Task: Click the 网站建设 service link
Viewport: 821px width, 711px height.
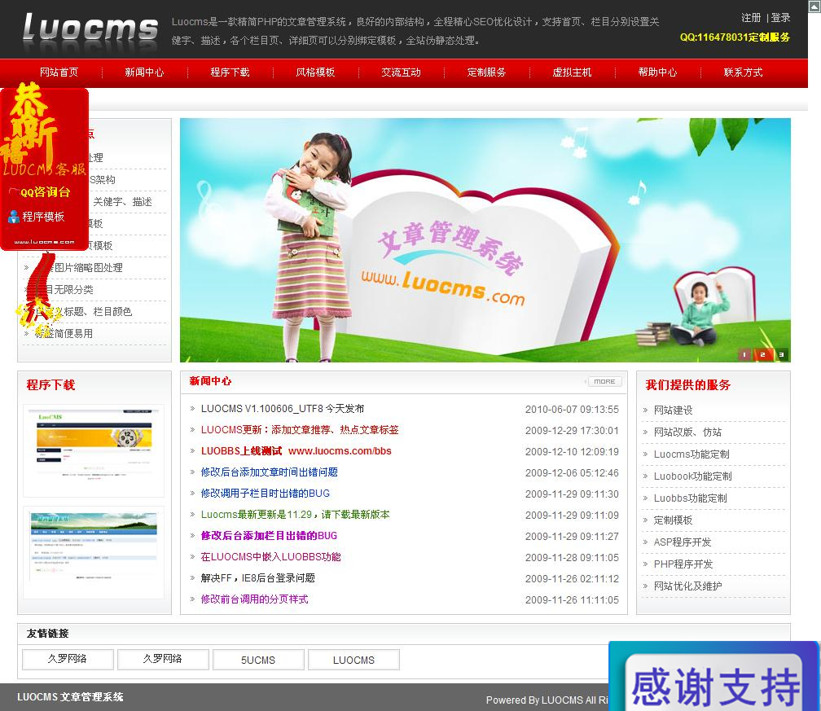Action: [674, 410]
